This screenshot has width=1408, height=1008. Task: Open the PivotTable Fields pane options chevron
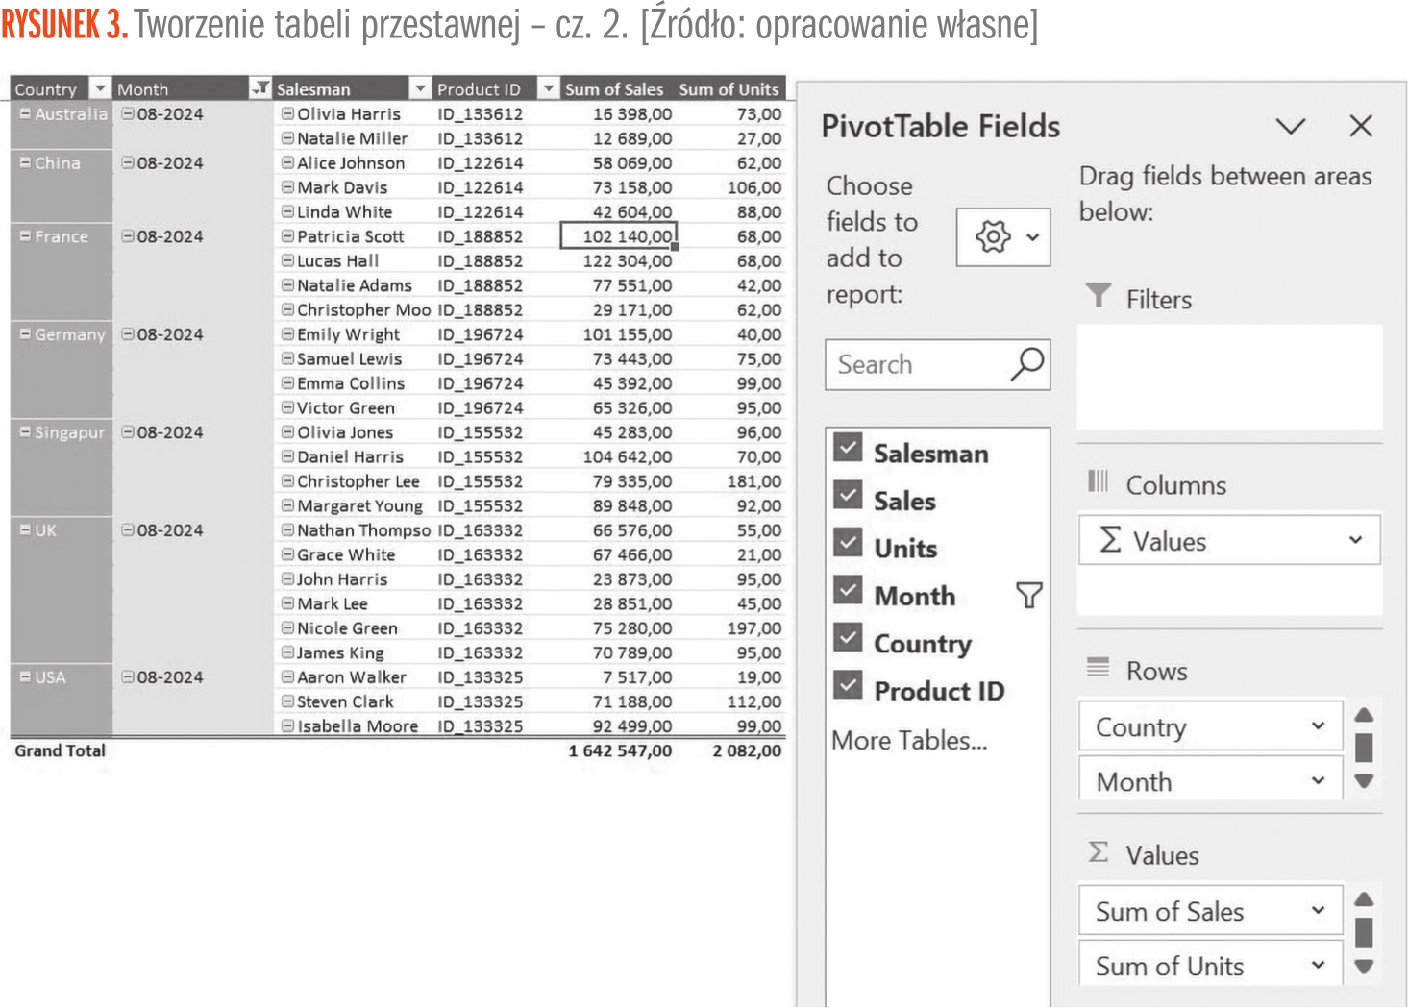click(x=1290, y=126)
